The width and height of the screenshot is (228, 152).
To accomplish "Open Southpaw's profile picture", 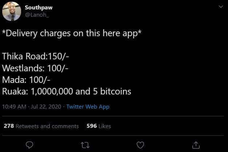I will click(12, 12).
